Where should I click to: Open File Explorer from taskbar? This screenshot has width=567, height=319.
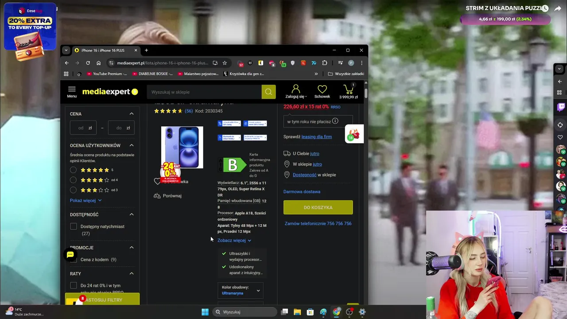(x=297, y=312)
